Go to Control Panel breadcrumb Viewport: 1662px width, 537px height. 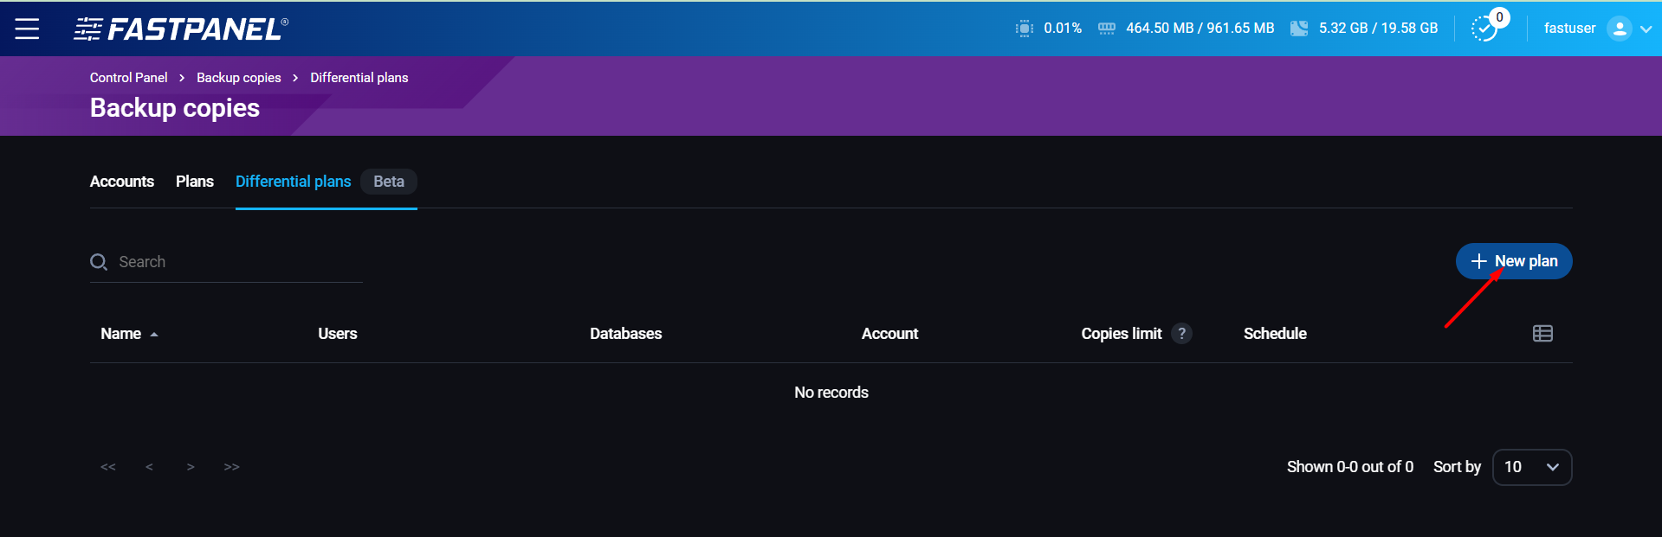click(x=128, y=78)
